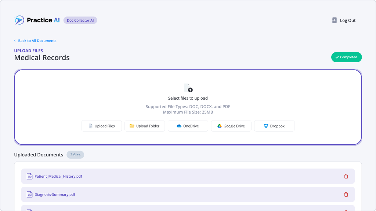Click the yellow folder icon on Upload Folder
376x211 pixels.
[132, 126]
